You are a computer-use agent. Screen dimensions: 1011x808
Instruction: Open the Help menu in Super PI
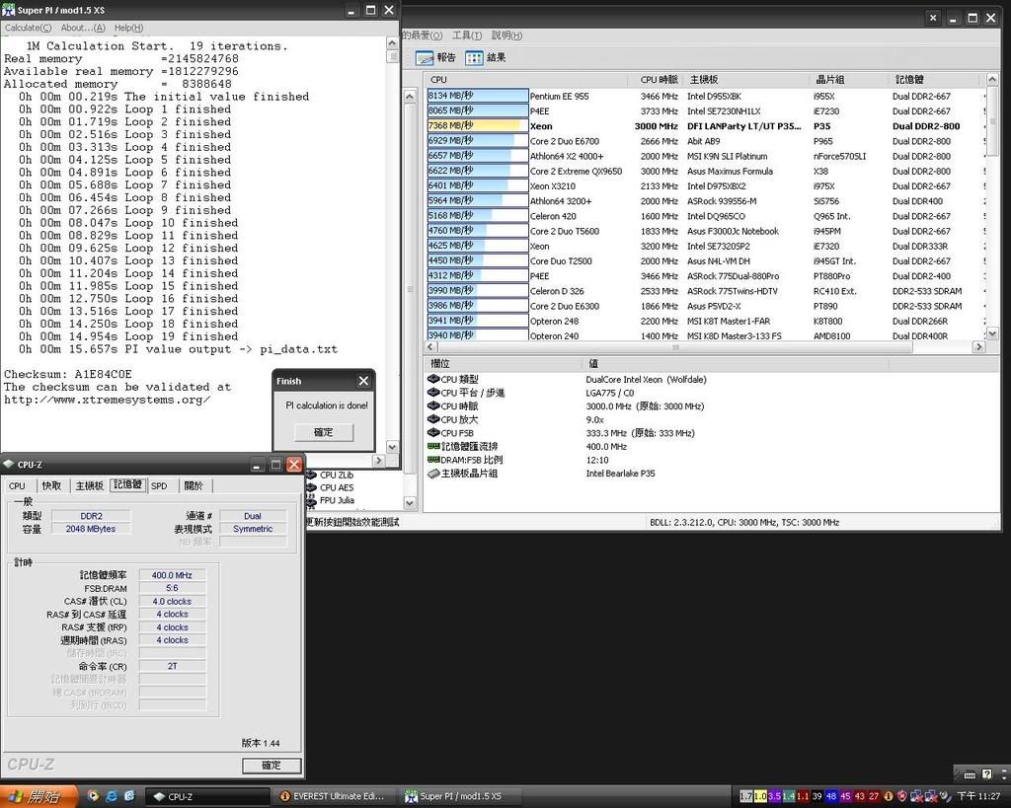click(128, 28)
